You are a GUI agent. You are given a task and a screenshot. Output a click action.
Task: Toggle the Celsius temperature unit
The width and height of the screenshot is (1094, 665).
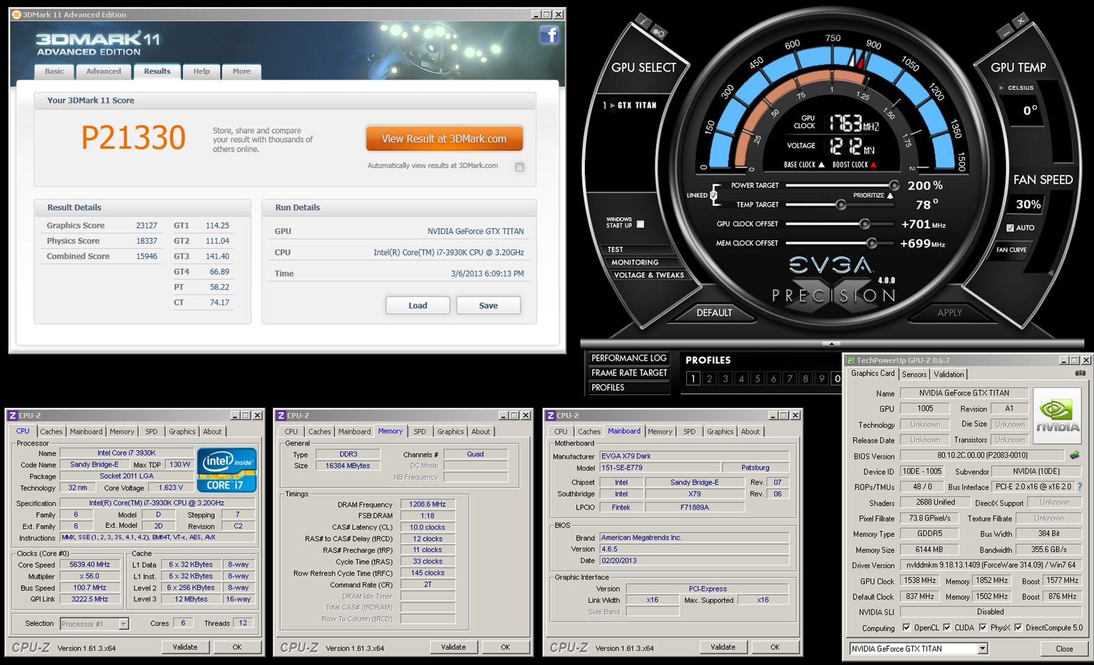tap(1017, 88)
